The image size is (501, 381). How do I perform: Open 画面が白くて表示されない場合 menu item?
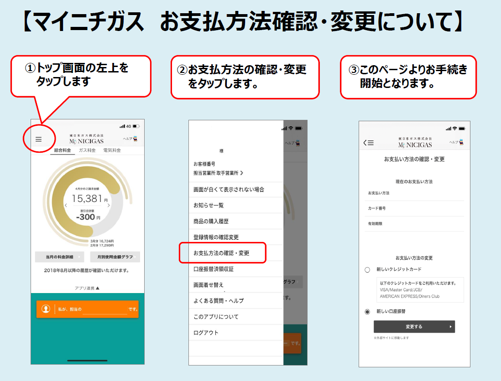[236, 190]
